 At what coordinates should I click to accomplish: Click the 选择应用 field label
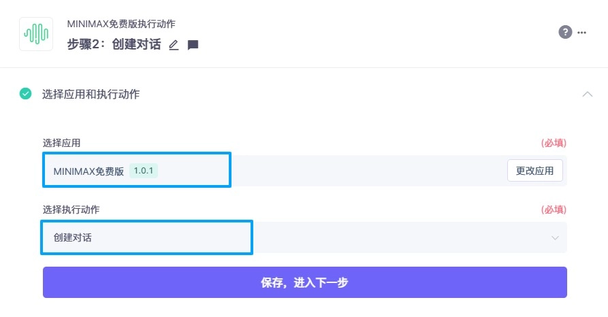(62, 143)
